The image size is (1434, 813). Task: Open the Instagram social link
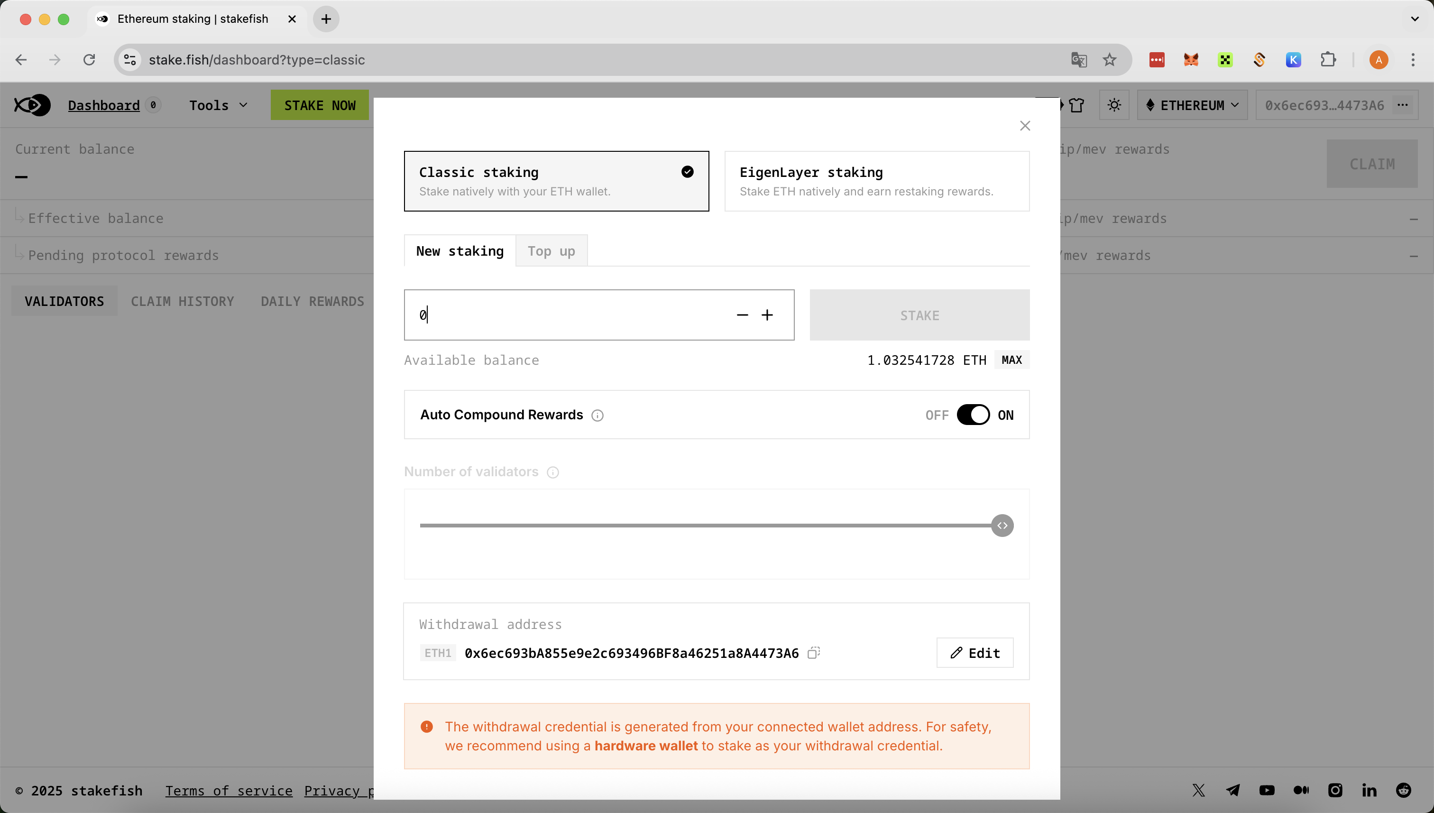pos(1335,790)
